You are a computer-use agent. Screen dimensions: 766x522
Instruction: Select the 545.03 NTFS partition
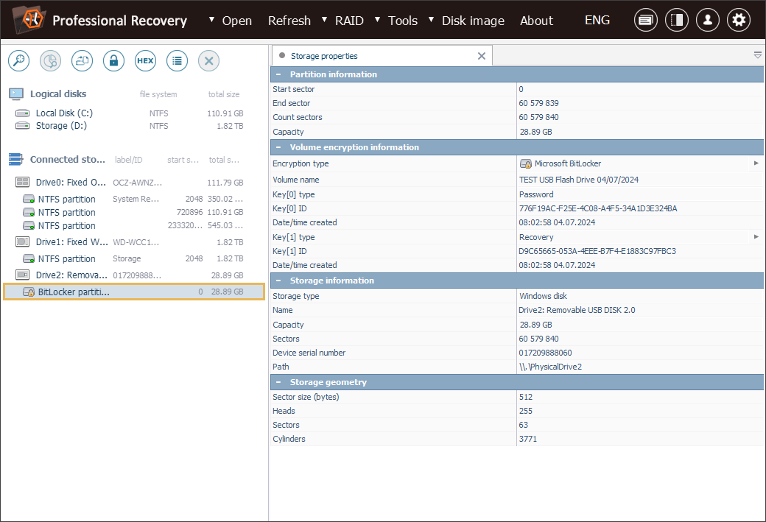pos(133,225)
